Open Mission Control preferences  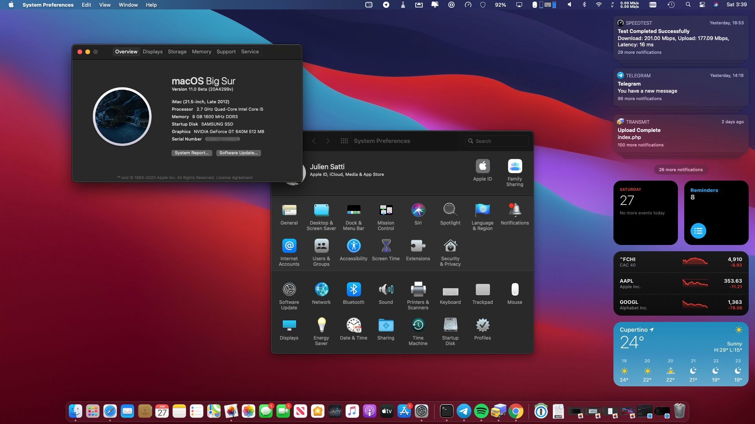click(x=386, y=214)
